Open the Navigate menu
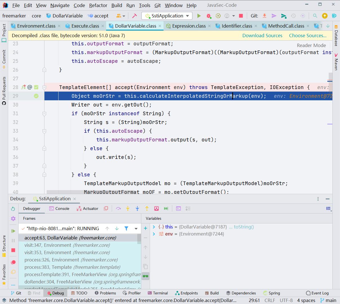The image size is (340, 304). click(x=60, y=5)
